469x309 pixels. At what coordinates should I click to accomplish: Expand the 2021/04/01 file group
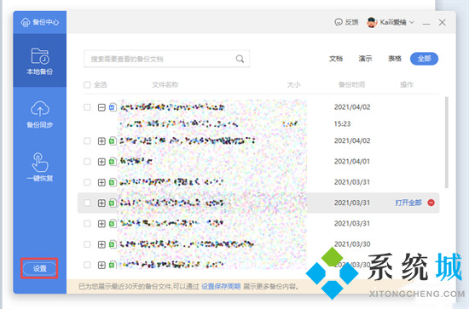(101, 162)
